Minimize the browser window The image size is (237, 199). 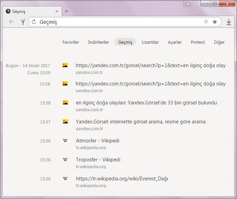coord(205,4)
